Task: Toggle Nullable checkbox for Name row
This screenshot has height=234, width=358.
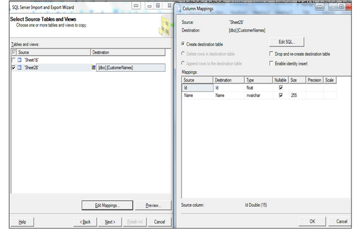Action: click(281, 95)
